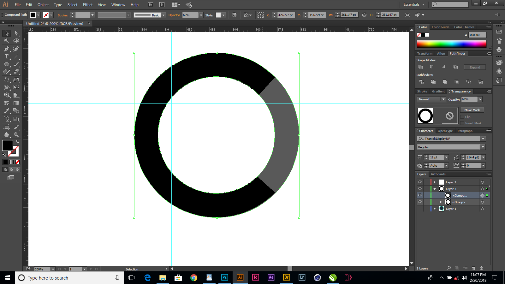
Task: Select the Direct Selection tool
Action: click(x=16, y=33)
